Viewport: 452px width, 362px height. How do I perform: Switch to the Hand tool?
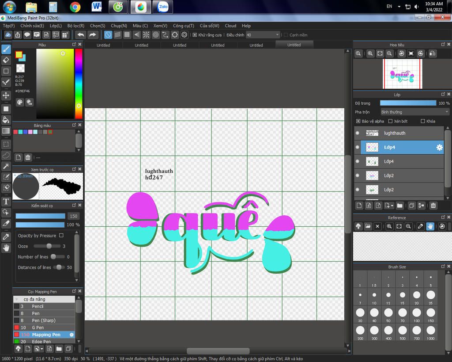pyautogui.click(x=6, y=248)
